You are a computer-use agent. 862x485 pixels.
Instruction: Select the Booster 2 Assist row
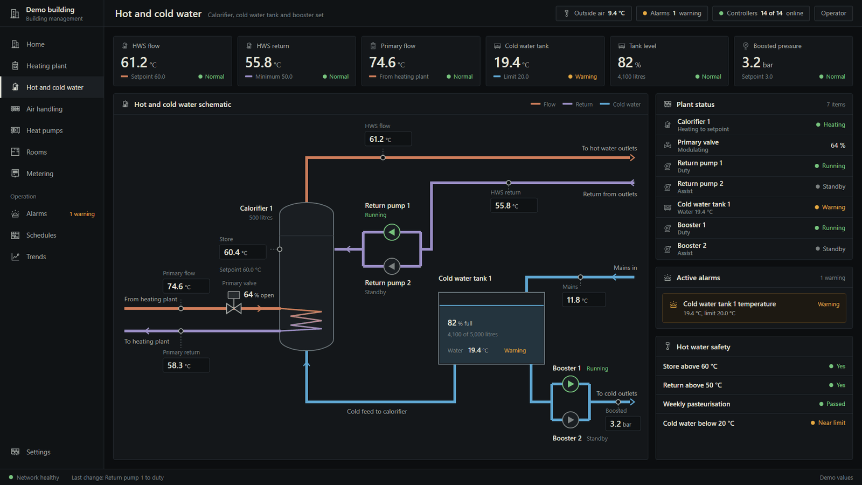[754, 249]
